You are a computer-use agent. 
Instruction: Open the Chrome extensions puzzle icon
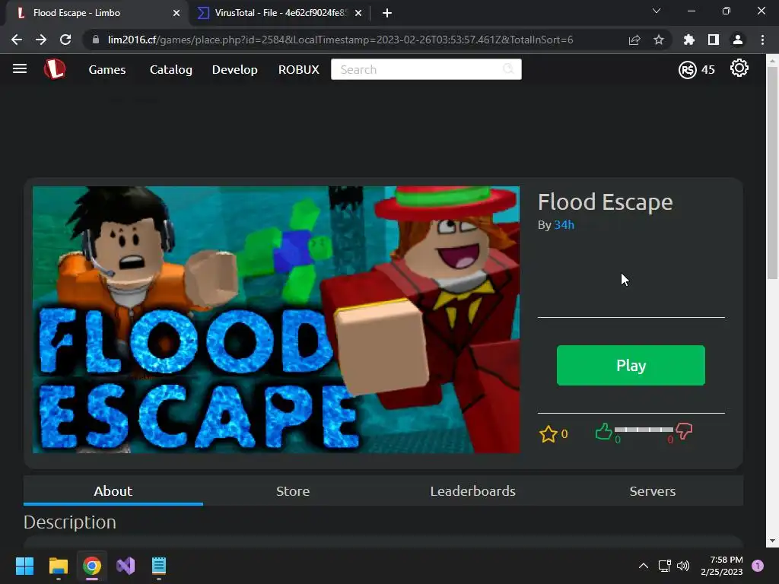coord(689,40)
